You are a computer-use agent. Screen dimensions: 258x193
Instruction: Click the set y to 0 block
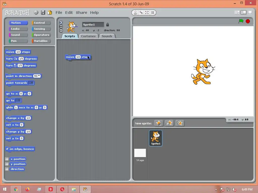pyautogui.click(x=15, y=138)
